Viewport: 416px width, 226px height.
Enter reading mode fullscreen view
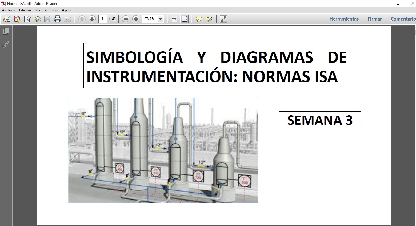[x=223, y=19]
